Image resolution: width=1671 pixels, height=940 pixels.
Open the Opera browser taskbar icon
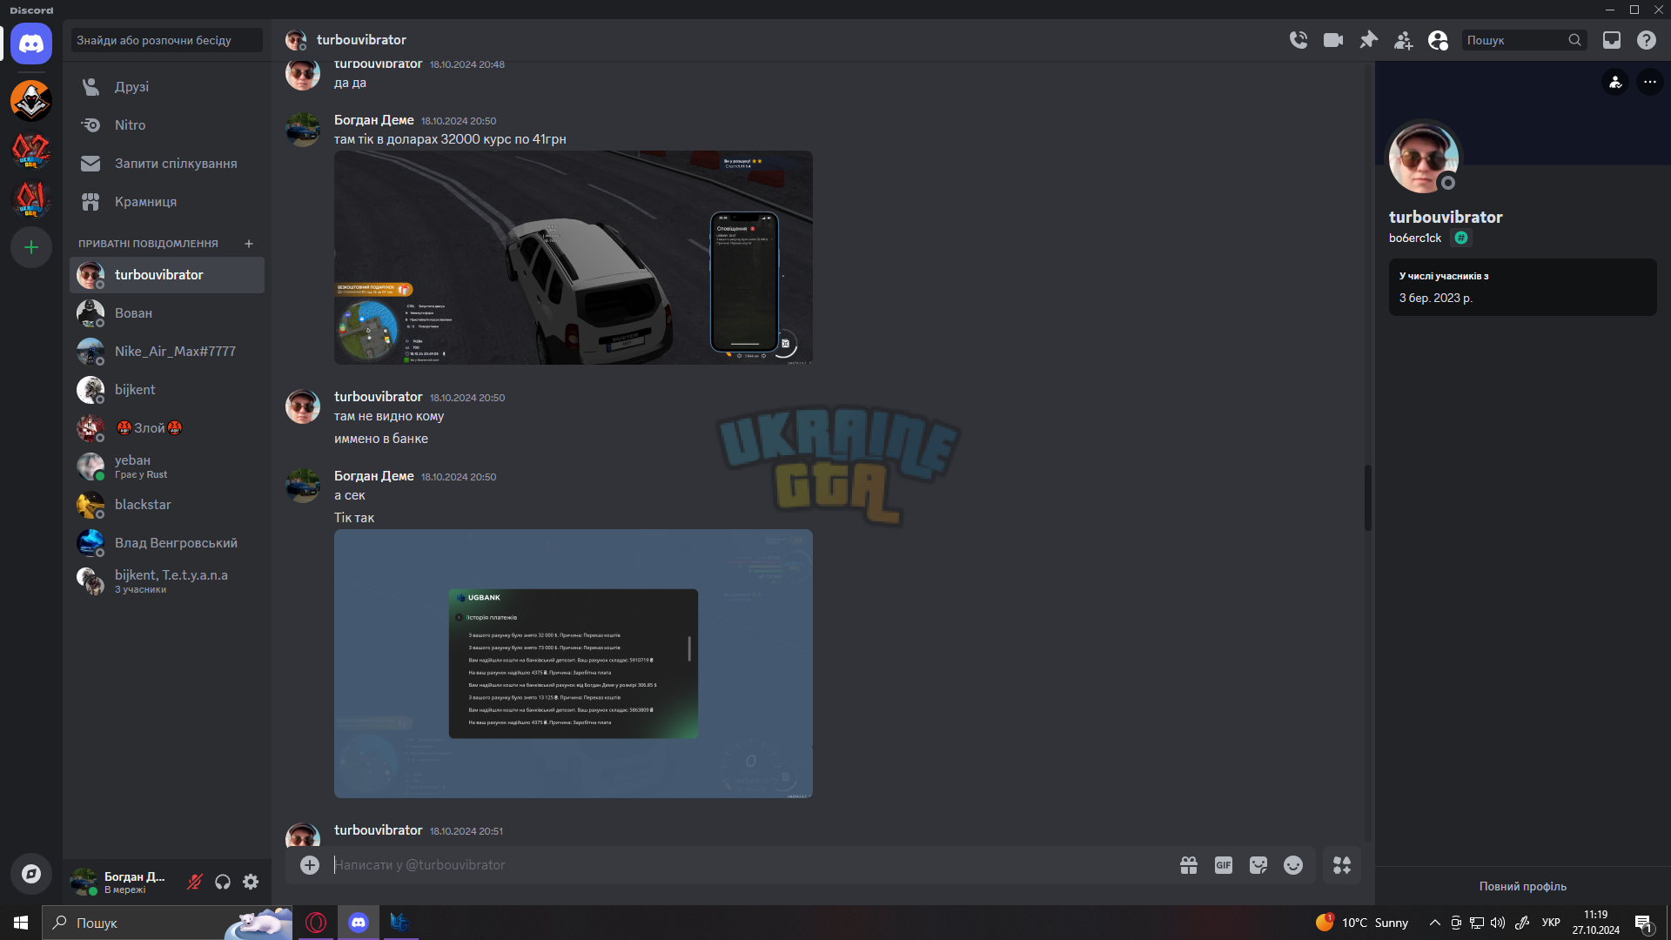tap(316, 923)
